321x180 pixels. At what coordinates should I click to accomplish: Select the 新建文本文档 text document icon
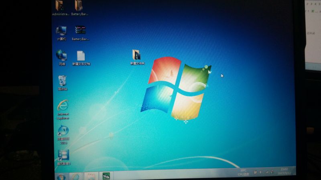pyautogui.click(x=81, y=58)
